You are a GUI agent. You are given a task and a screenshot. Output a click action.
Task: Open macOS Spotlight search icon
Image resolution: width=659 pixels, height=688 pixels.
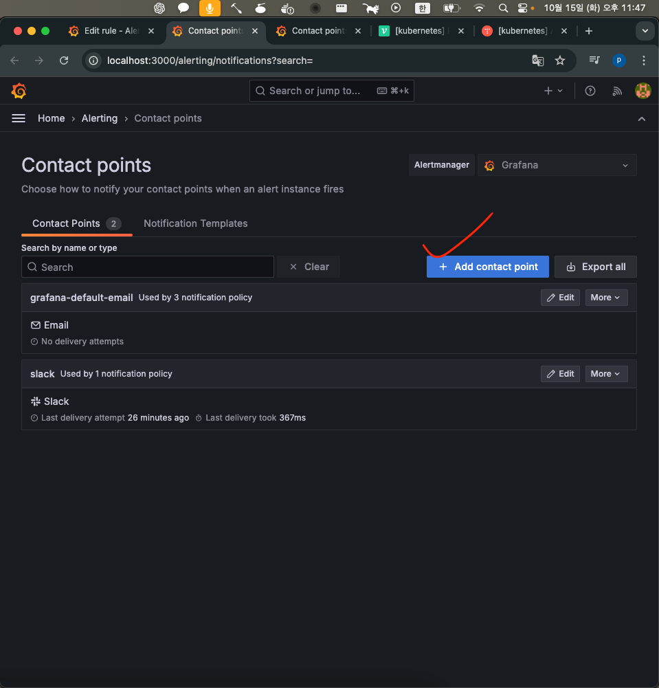(x=503, y=8)
